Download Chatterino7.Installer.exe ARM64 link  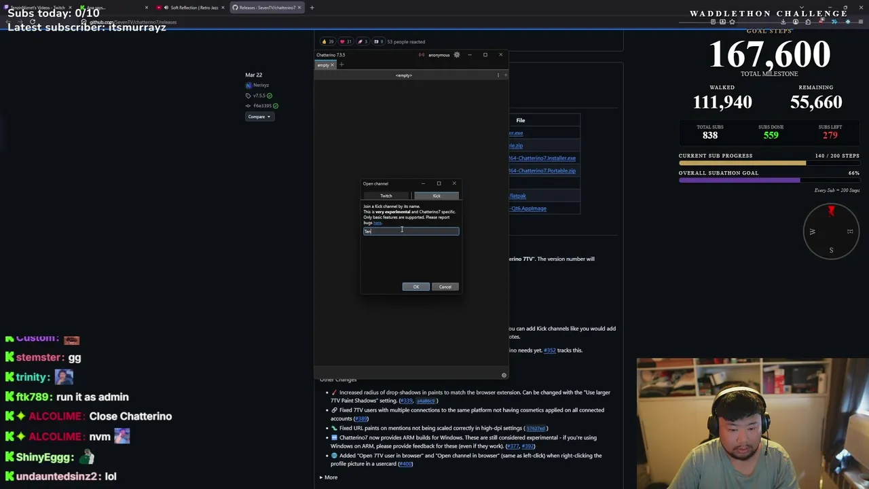(542, 158)
